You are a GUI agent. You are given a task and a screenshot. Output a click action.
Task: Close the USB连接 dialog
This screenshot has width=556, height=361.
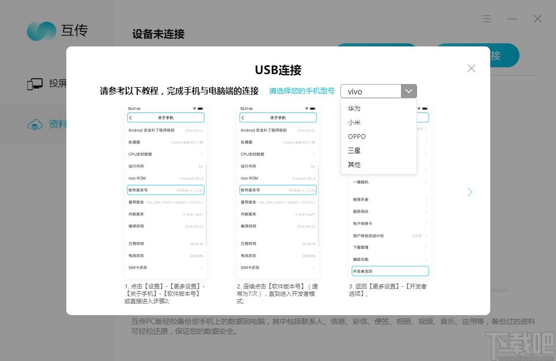471,68
